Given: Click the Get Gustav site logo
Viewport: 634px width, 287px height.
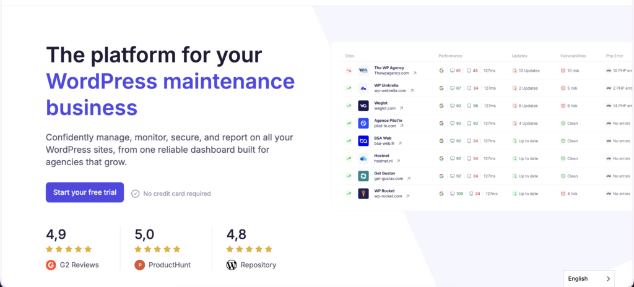Looking at the screenshot, I should click(363, 176).
